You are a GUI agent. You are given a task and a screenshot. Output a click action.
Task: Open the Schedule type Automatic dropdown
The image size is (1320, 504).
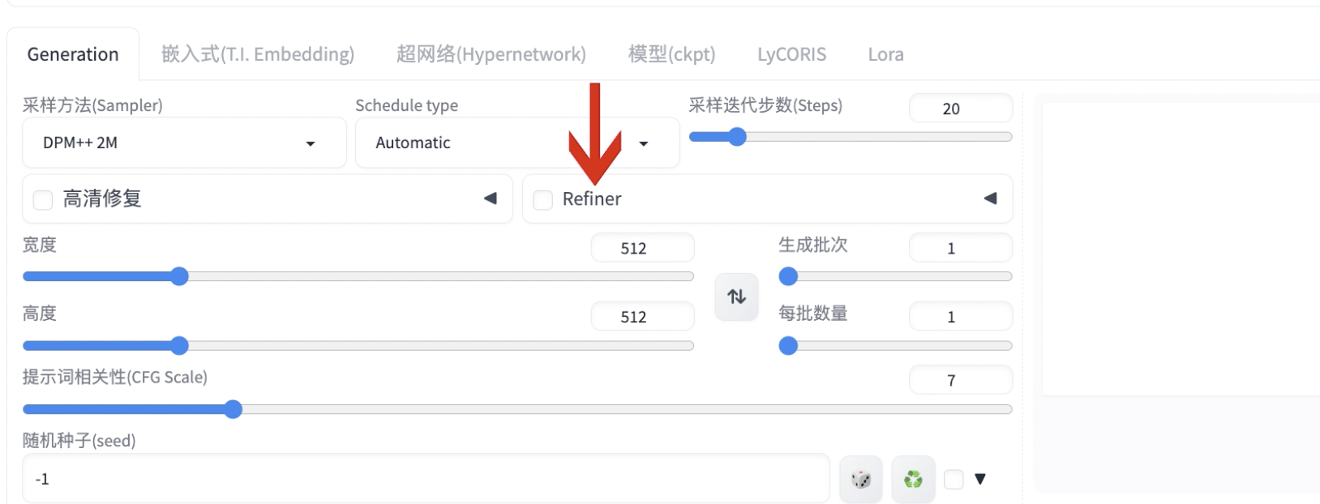coord(517,143)
